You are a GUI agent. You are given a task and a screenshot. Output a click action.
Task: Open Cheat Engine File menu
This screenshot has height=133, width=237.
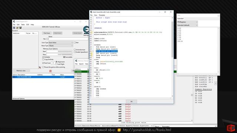14,25
